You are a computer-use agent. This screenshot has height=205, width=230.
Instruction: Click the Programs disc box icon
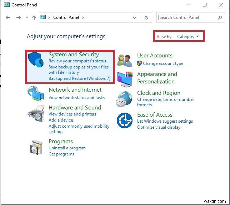36,147
